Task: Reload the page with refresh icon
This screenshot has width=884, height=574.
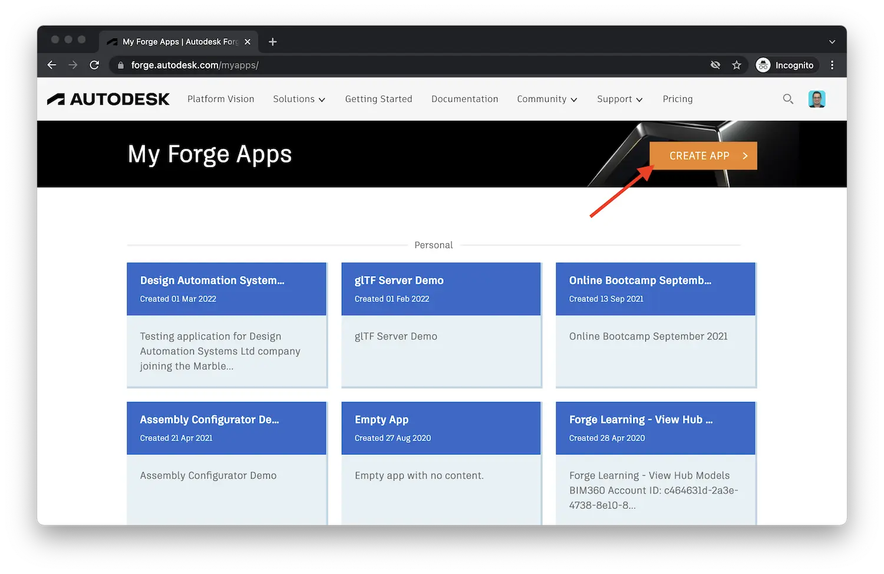Action: [94, 65]
